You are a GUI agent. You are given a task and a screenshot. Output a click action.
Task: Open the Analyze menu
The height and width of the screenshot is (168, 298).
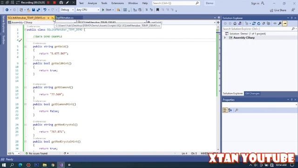click(92, 3)
